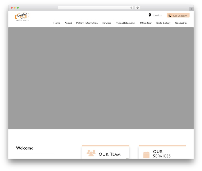The image size is (202, 171).
Task: Open the Locations link
Action: 157,15
